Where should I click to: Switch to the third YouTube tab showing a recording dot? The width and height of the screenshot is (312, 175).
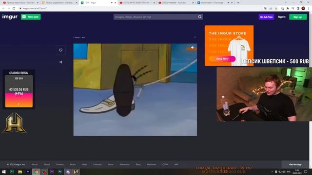click(x=137, y=3)
